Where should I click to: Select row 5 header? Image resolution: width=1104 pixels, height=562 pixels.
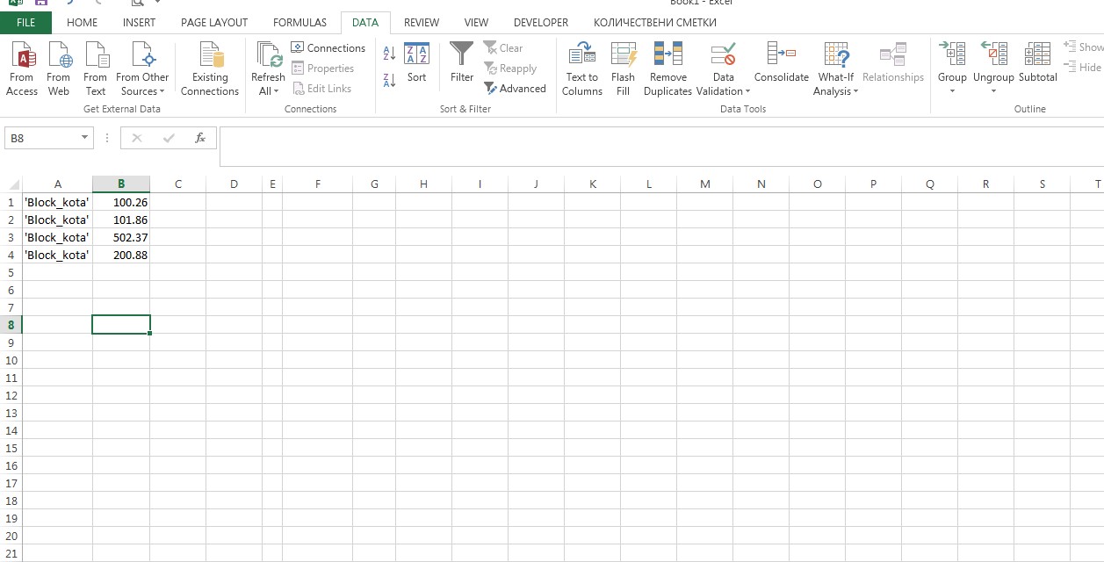(x=11, y=272)
